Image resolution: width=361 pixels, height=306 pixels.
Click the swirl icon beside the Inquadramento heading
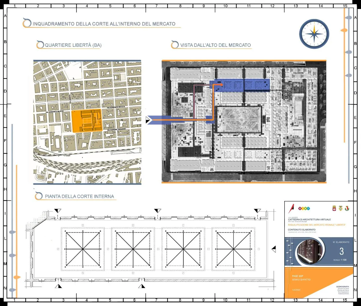click(x=27, y=23)
